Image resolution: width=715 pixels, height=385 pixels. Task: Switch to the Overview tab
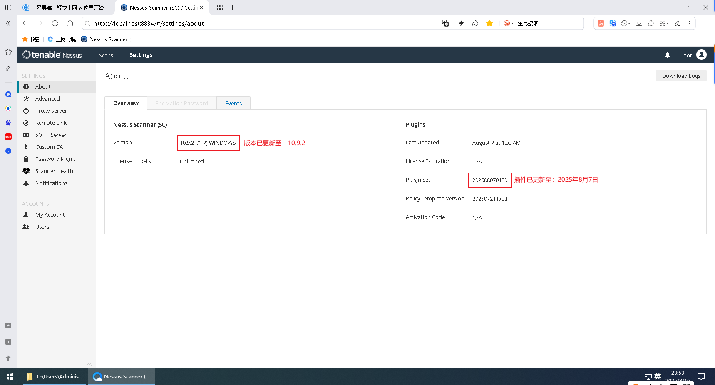(126, 103)
